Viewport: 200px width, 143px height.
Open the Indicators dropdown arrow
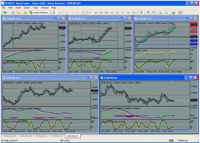(x=176, y=12)
